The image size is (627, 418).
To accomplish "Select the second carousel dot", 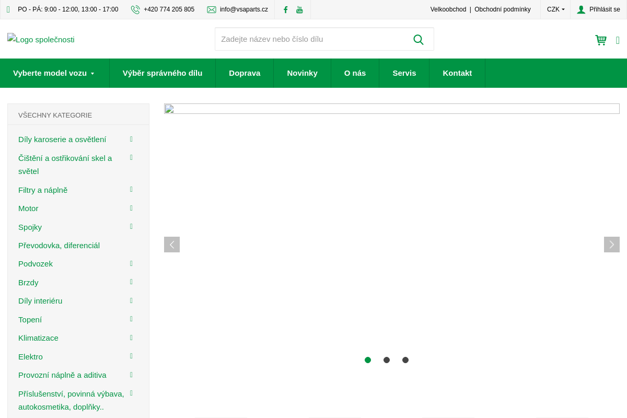I will point(387,360).
